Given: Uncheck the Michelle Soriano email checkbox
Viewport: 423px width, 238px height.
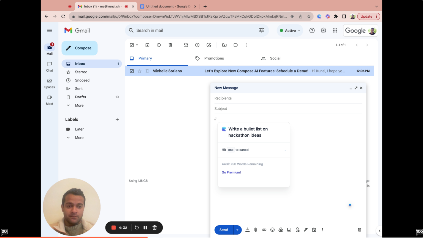Looking at the screenshot, I should 132,71.
